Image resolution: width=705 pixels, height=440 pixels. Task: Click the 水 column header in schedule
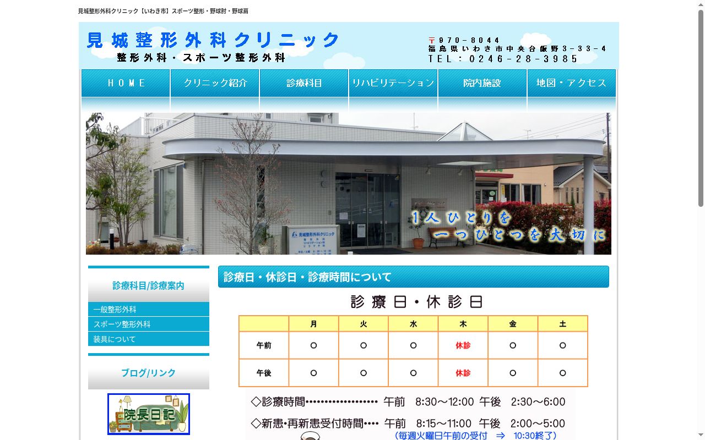(x=413, y=324)
